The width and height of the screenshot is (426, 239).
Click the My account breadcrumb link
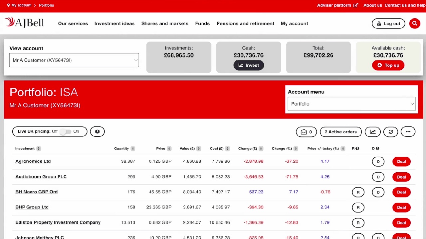tap(21, 5)
